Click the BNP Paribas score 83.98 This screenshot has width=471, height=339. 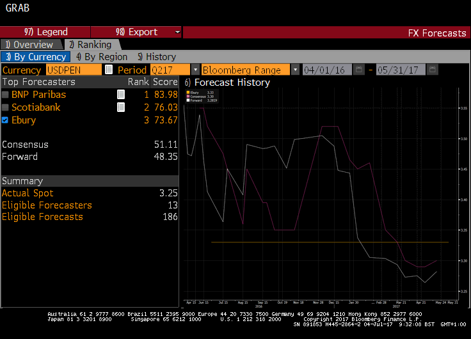(166, 95)
